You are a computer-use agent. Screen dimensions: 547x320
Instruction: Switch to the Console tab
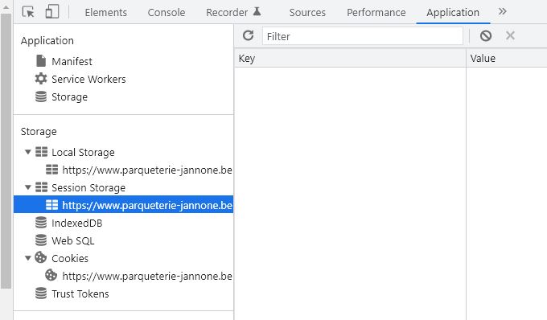point(167,13)
